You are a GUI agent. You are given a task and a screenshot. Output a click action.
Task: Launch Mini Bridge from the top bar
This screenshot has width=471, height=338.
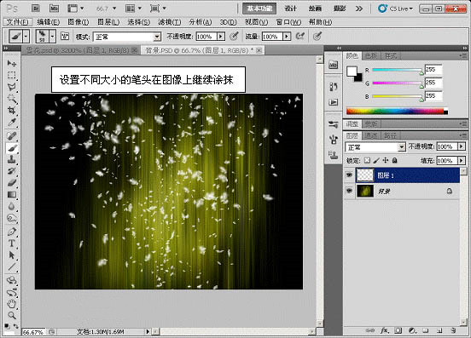(x=54, y=9)
